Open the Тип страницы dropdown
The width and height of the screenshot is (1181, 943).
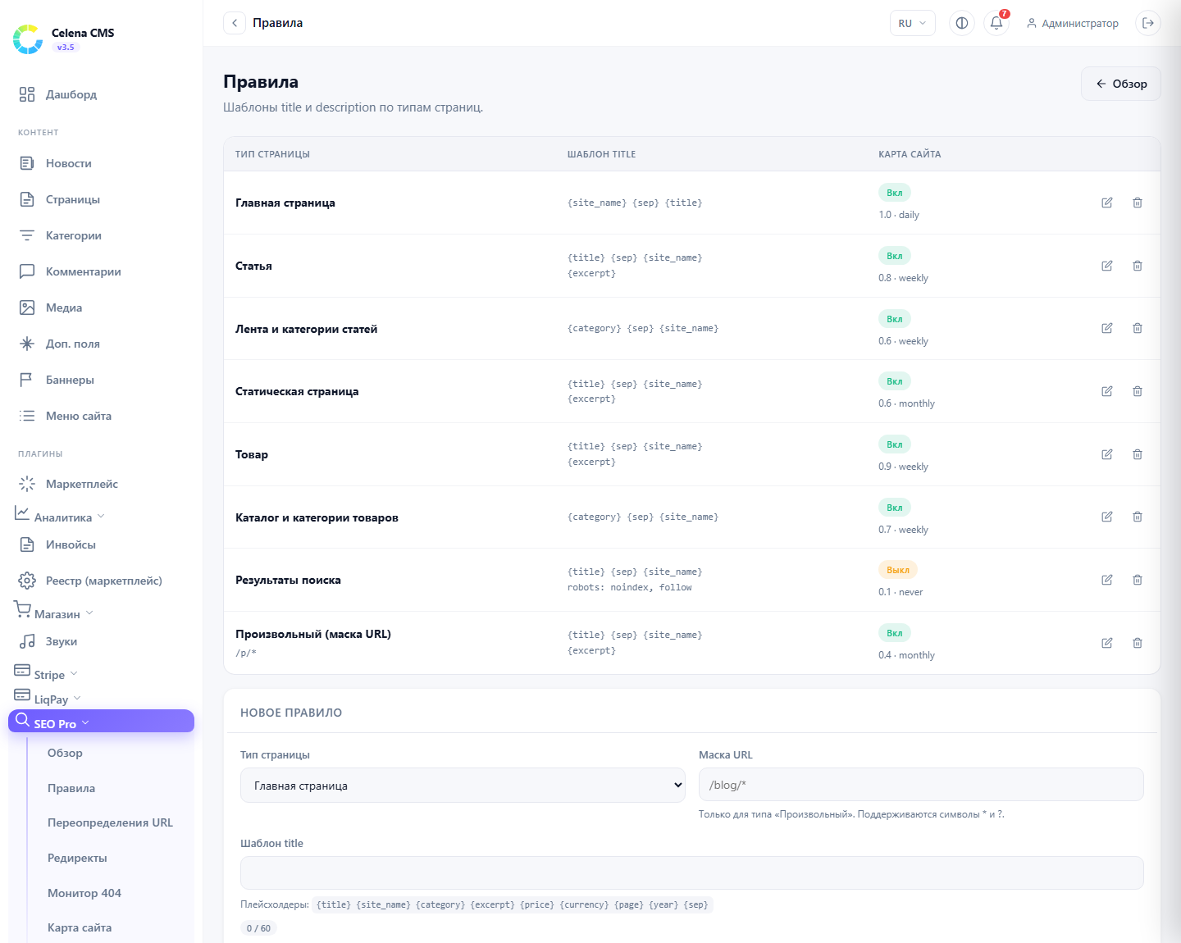[463, 785]
